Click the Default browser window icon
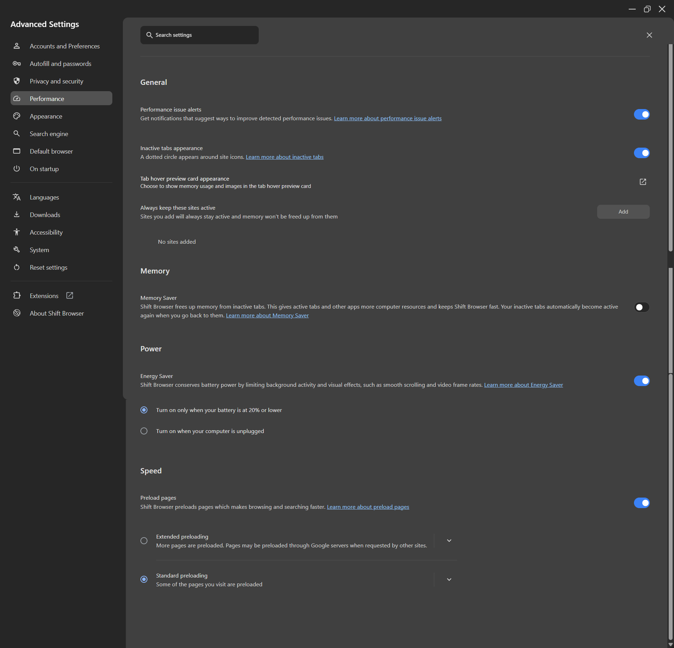674x648 pixels. (x=16, y=151)
